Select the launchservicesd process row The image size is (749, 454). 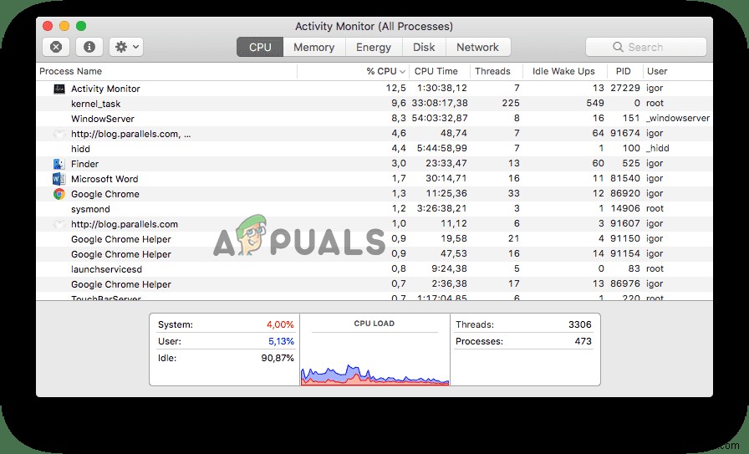tap(374, 269)
